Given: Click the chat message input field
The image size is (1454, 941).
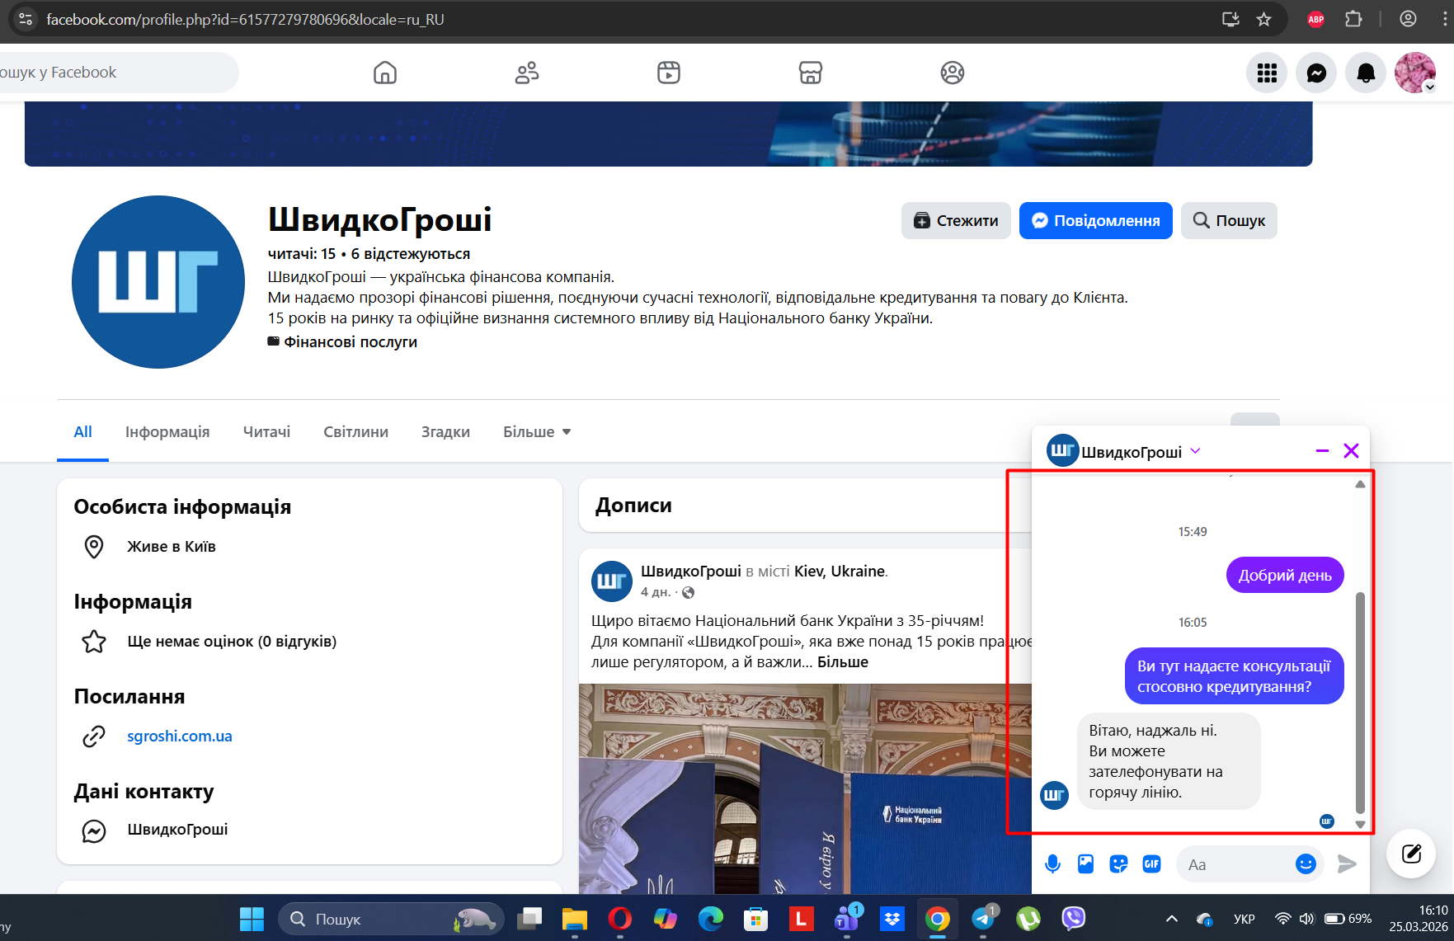Looking at the screenshot, I should pos(1237,864).
